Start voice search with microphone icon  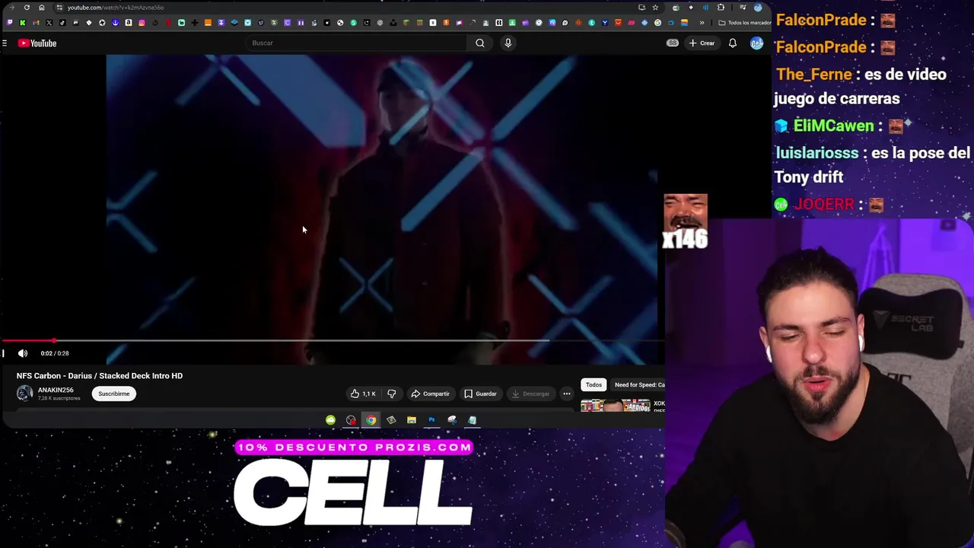coord(508,43)
